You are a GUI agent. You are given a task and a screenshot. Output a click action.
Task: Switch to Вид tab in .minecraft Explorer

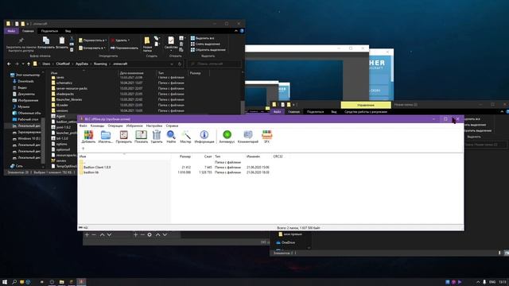pos(68,31)
